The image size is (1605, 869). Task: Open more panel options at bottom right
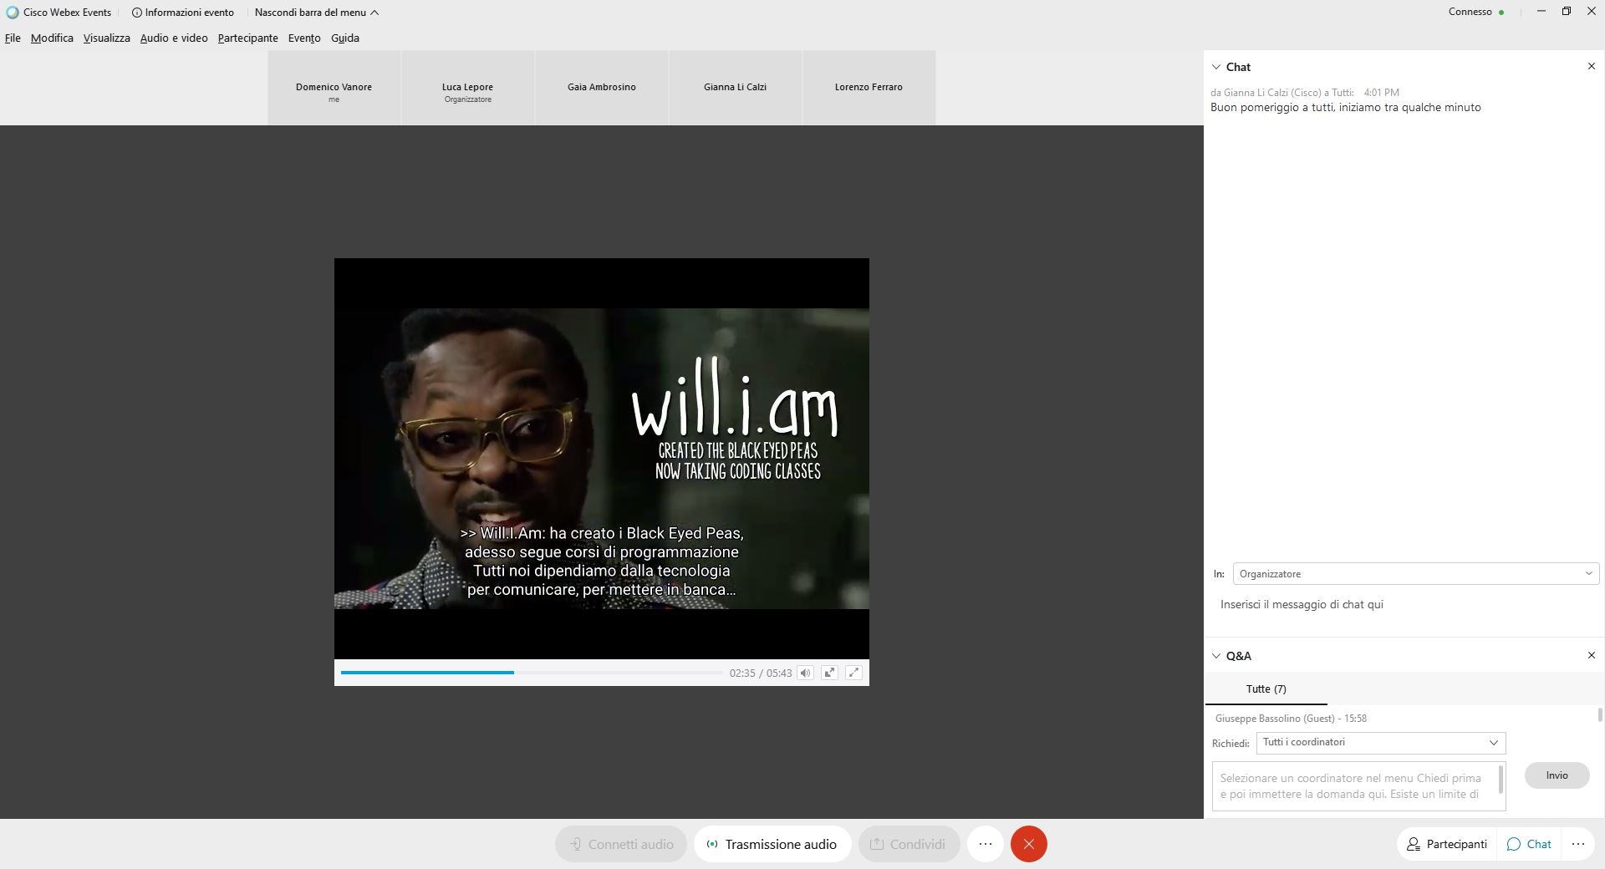click(1578, 844)
